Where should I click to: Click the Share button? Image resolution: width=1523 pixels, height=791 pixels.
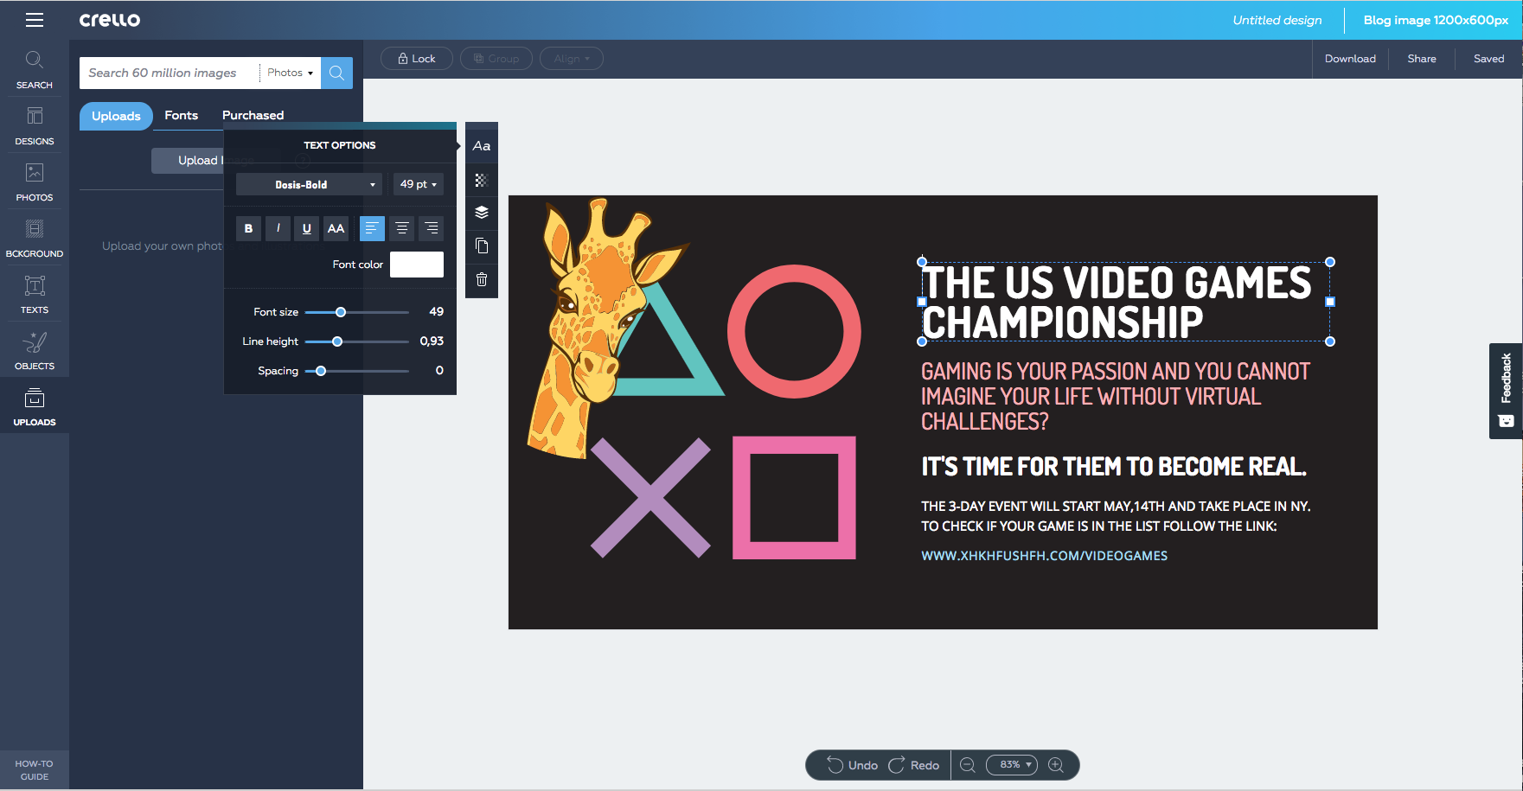click(x=1421, y=59)
